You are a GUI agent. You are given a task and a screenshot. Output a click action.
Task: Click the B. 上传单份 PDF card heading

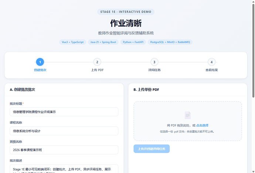click(146, 90)
